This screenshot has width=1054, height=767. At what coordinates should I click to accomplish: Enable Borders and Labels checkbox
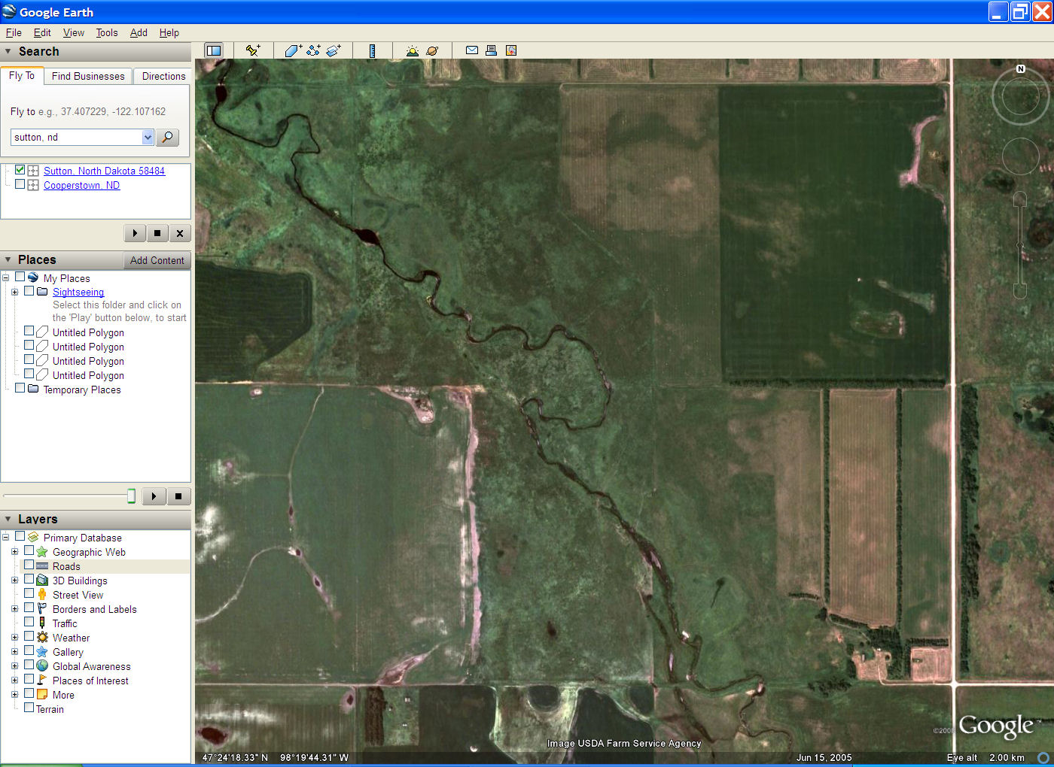click(29, 608)
